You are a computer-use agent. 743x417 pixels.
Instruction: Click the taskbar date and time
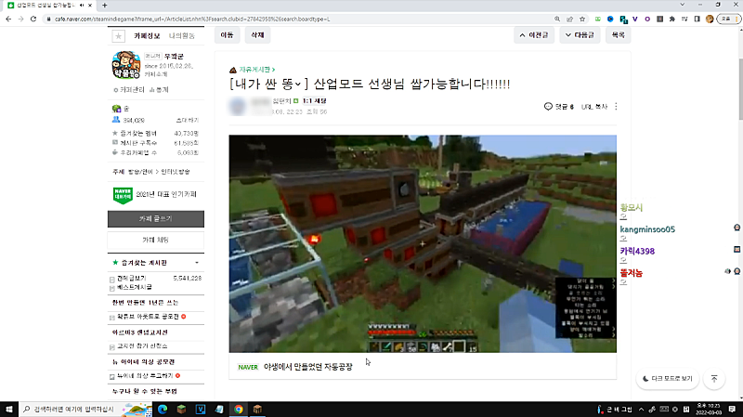(x=708, y=410)
